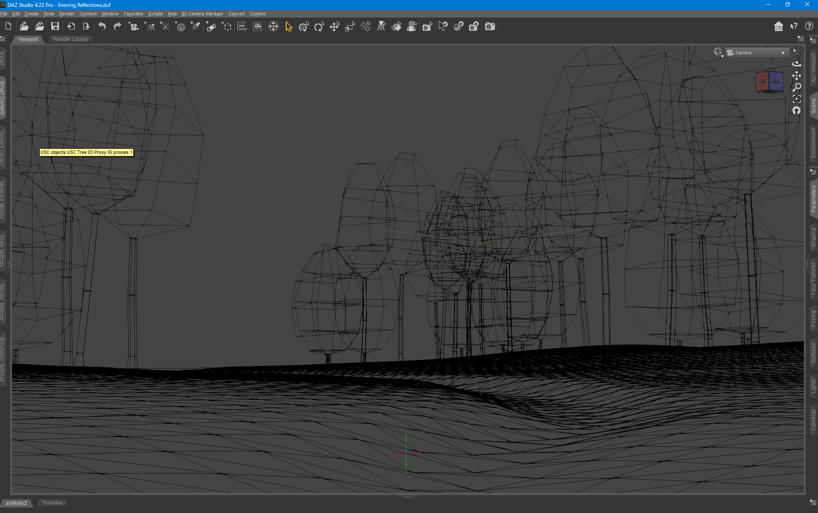Choose the Rotate tool in the toolbar
The height and width of the screenshot is (513, 818).
pyautogui.click(x=319, y=27)
